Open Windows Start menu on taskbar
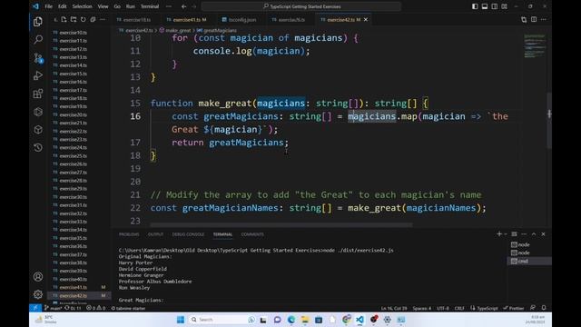This screenshot has height=327, width=581. [x=181, y=320]
